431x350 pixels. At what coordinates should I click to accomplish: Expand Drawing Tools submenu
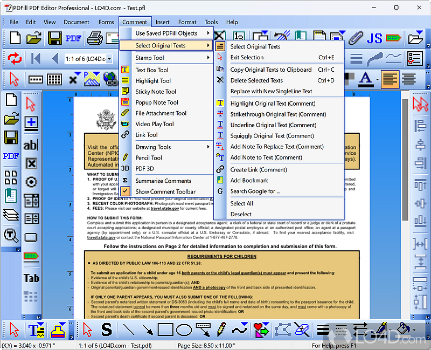point(166,147)
